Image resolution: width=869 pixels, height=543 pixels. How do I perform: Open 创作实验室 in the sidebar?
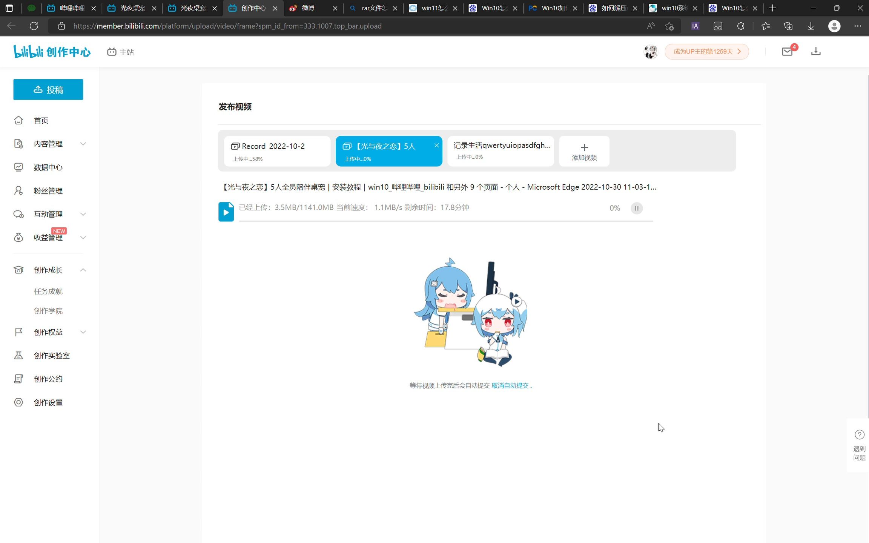pyautogui.click(x=52, y=355)
